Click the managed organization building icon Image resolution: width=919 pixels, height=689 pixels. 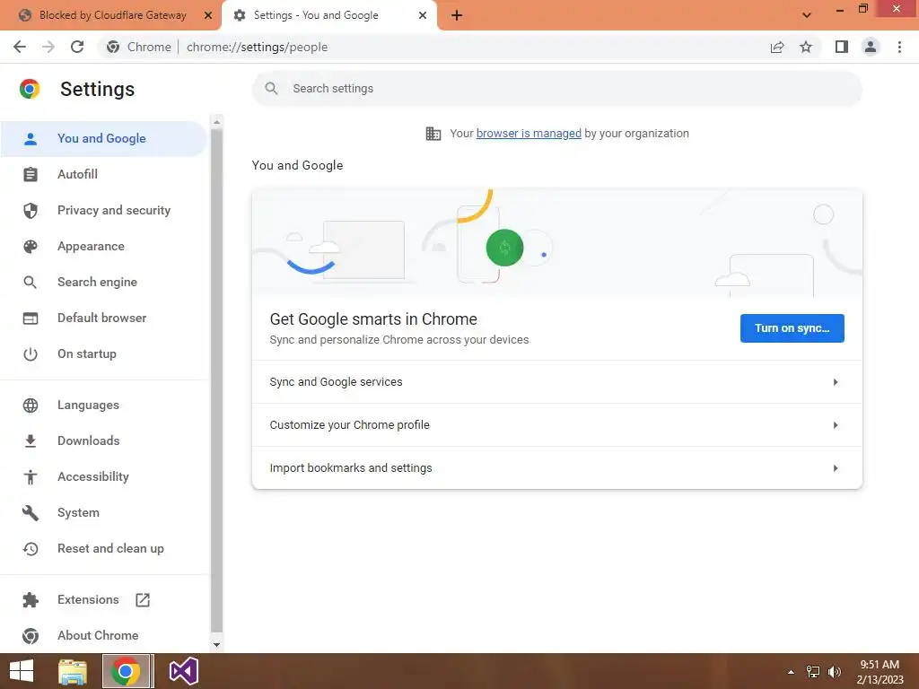tap(433, 134)
